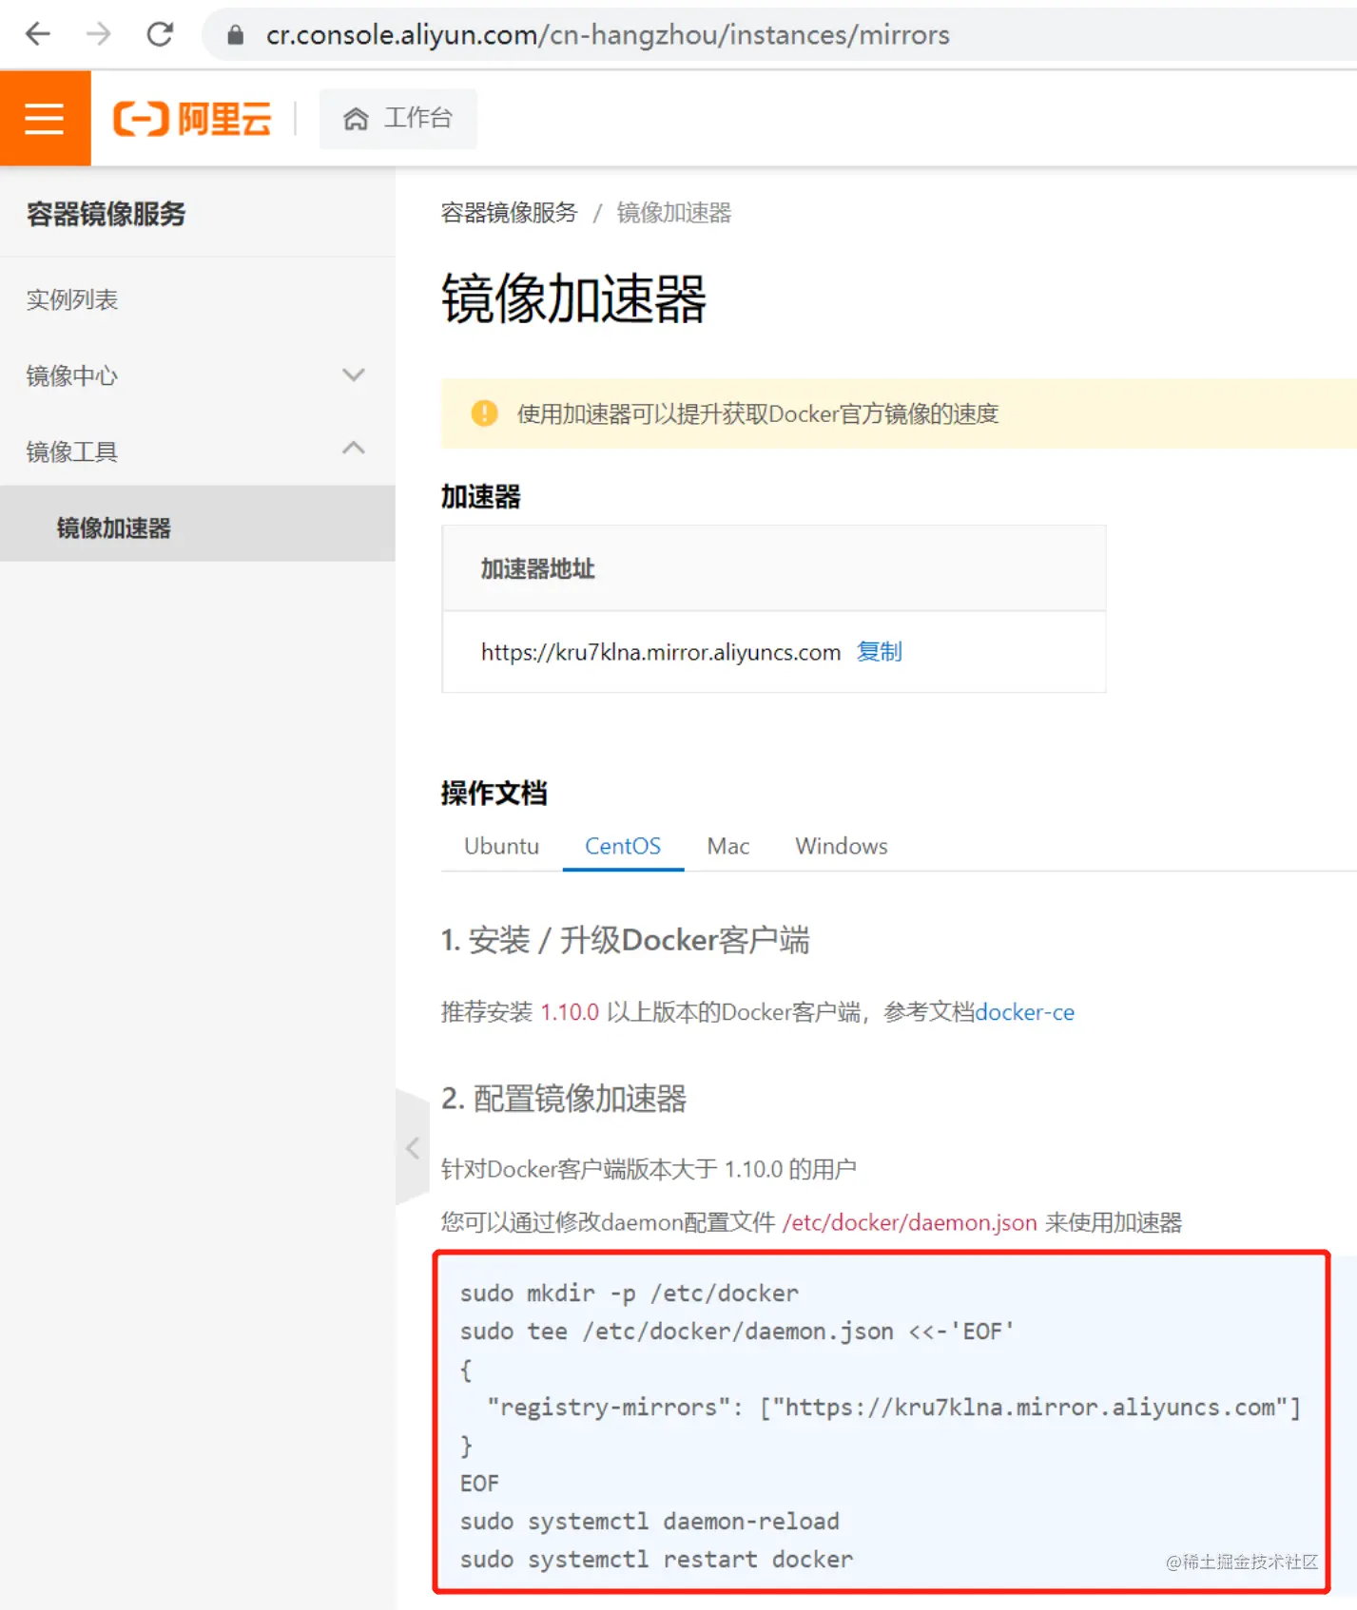
Task: Switch to the Ubuntu tab
Action: pyautogui.click(x=501, y=846)
